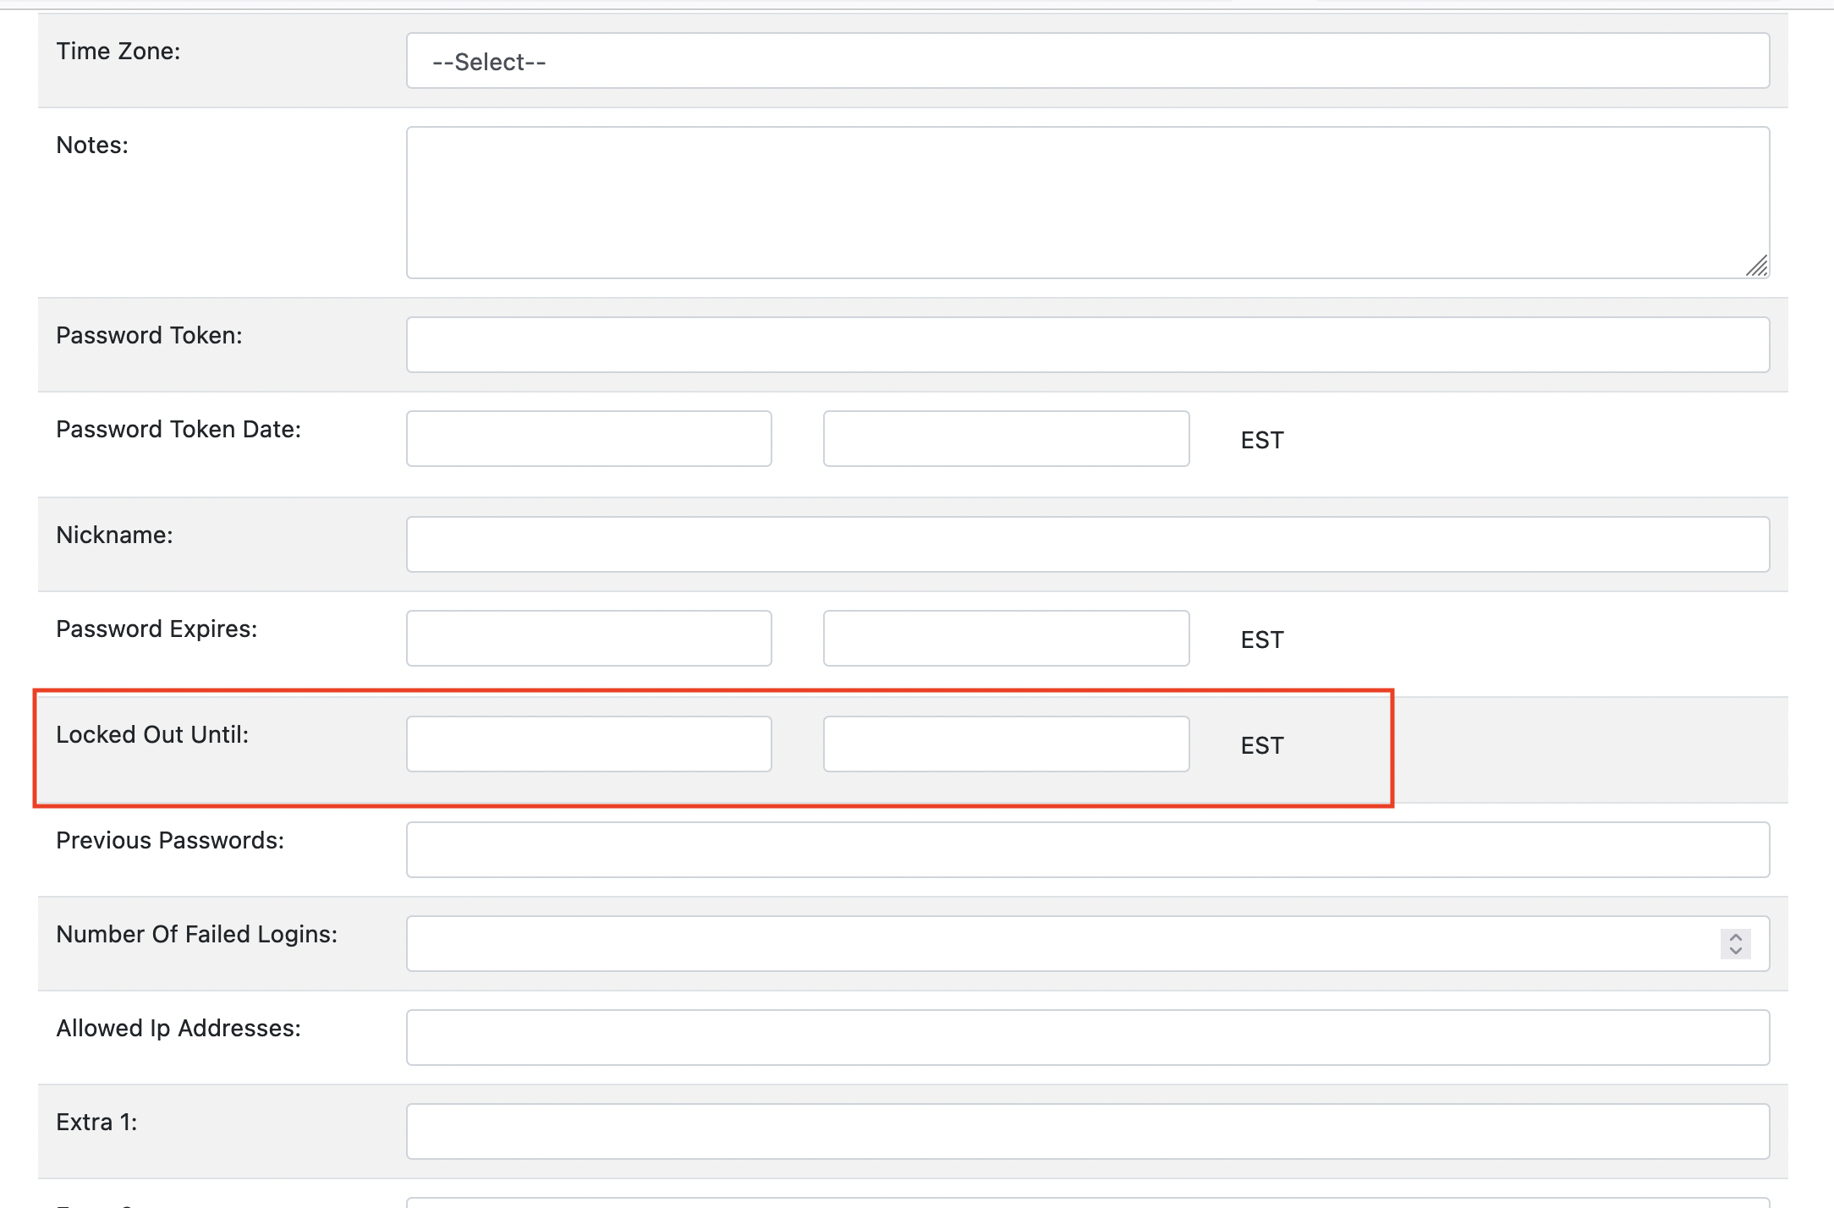Click the Password Expires date field
The image size is (1834, 1208).
[x=588, y=638]
